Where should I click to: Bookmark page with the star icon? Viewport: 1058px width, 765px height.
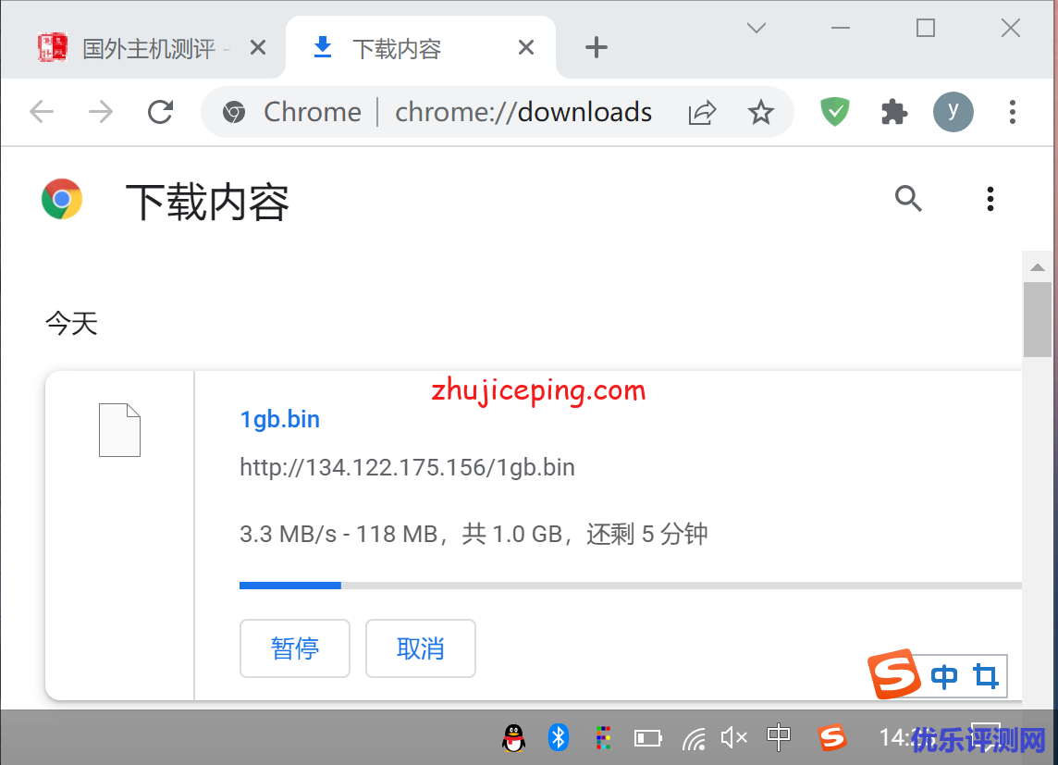pyautogui.click(x=760, y=113)
